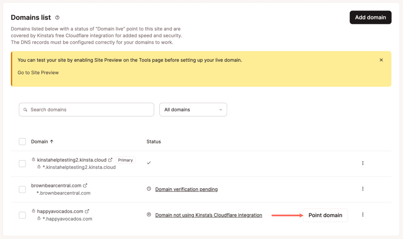The height and width of the screenshot is (239, 403).
Task: Click *.happyavocados.com wildcard entry
Action: 67,219
